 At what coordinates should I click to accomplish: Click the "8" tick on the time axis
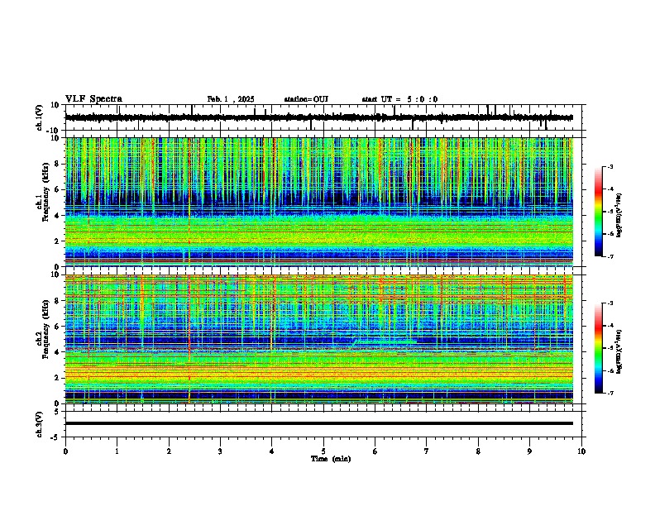pos(478,451)
